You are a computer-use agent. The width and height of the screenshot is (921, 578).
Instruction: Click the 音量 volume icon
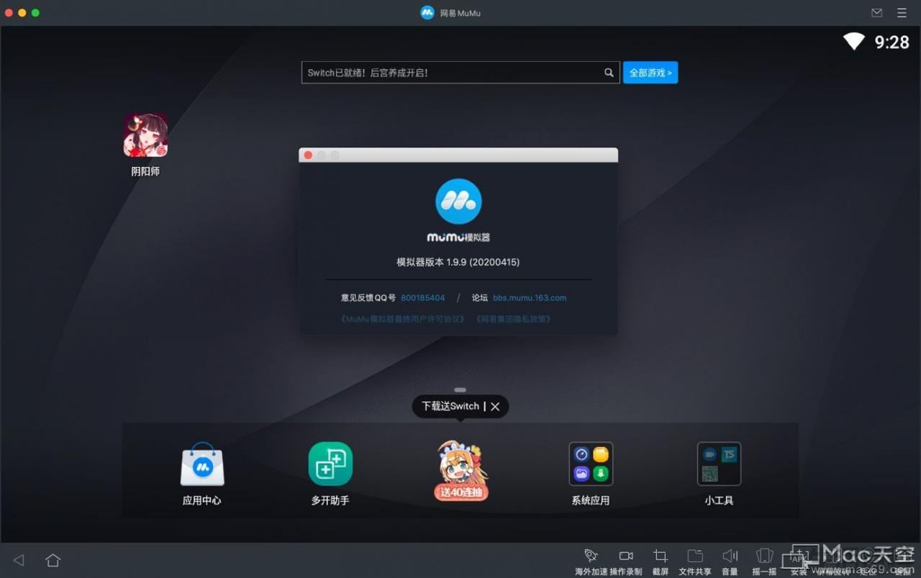[x=730, y=556]
